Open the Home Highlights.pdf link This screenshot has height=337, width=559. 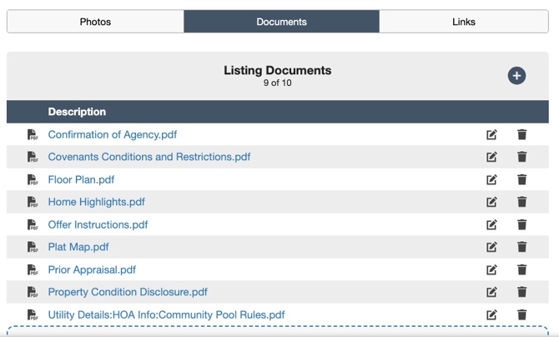click(x=97, y=202)
